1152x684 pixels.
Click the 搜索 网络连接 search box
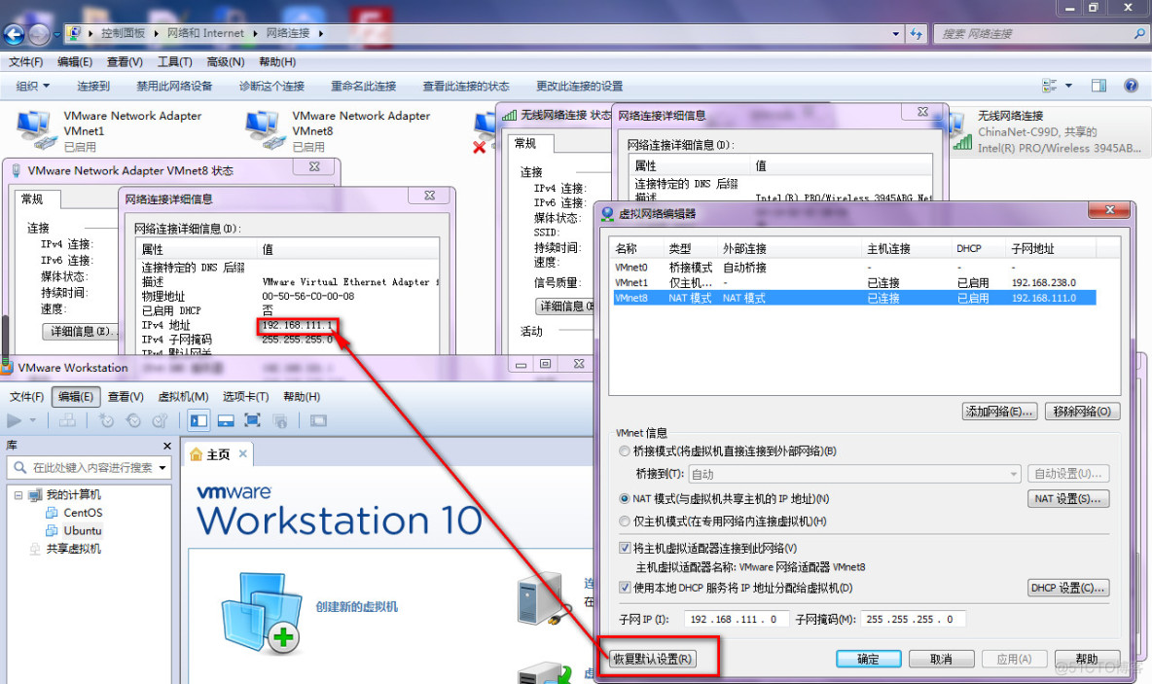[1039, 34]
